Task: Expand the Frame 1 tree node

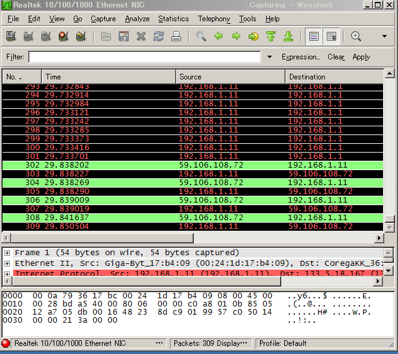Action: pyautogui.click(x=7, y=253)
